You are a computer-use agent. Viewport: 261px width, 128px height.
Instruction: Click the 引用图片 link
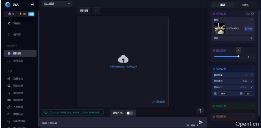point(159,102)
